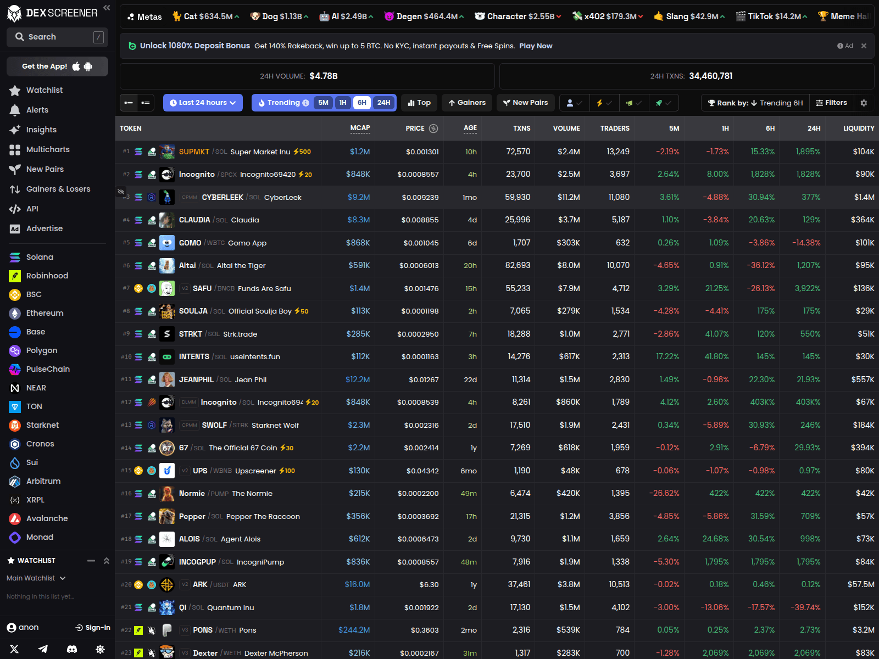Image resolution: width=879 pixels, height=659 pixels.
Task: Toggle boosted lightning filter checkbox
Action: pos(604,103)
